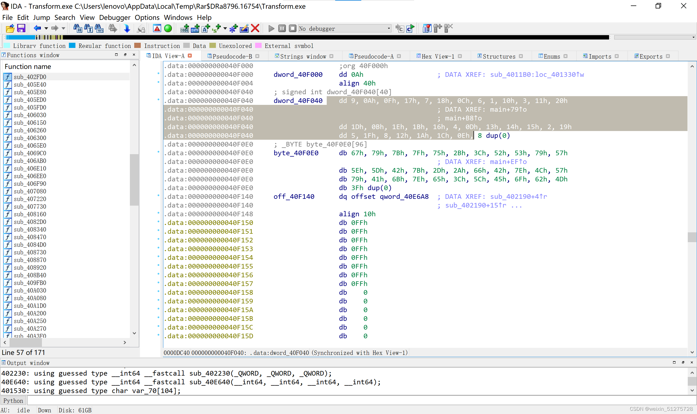The width and height of the screenshot is (697, 414).
Task: Jump back with blue left arrow
Action: [37, 28]
